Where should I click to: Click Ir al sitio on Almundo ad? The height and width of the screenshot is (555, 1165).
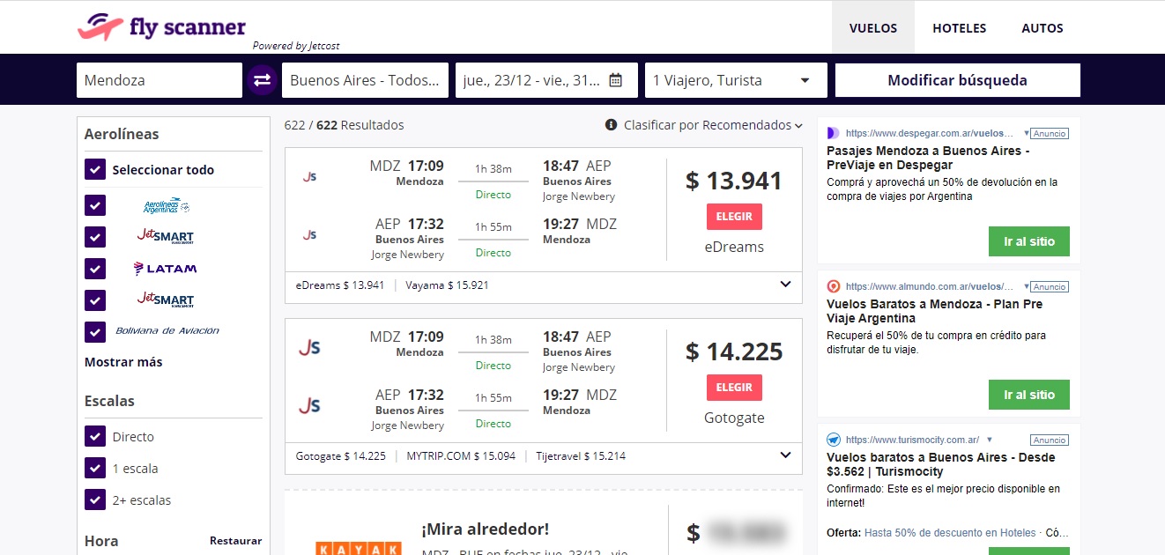(1029, 395)
